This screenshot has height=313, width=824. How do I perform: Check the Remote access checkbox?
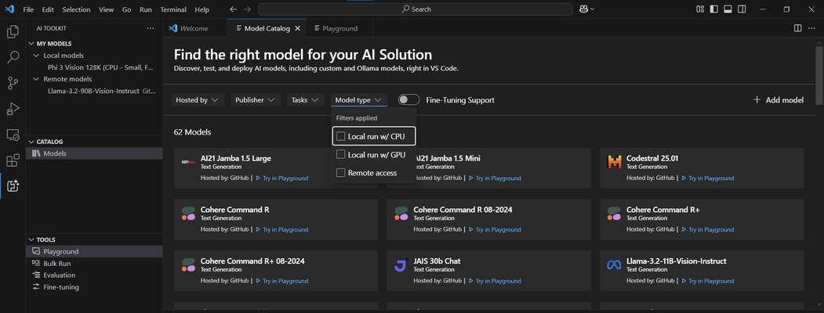tap(340, 173)
